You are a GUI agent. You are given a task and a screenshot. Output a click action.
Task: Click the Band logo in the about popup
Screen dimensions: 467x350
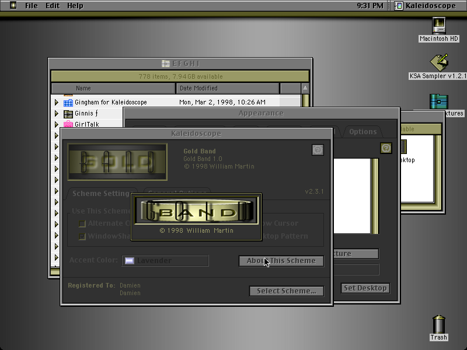(x=197, y=211)
